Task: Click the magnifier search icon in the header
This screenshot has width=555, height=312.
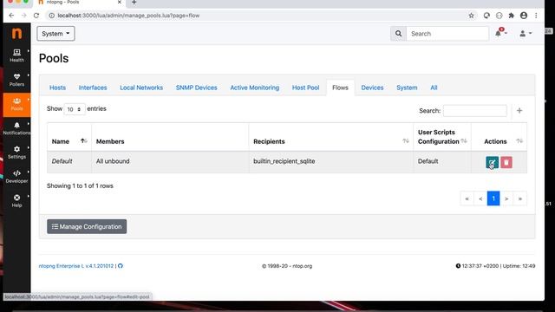Action: [398, 34]
